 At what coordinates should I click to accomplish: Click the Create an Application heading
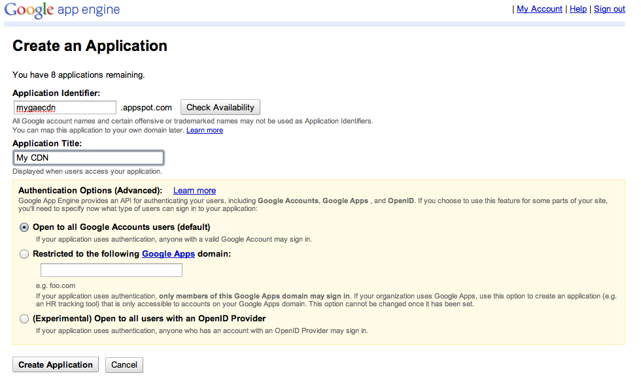coord(90,46)
